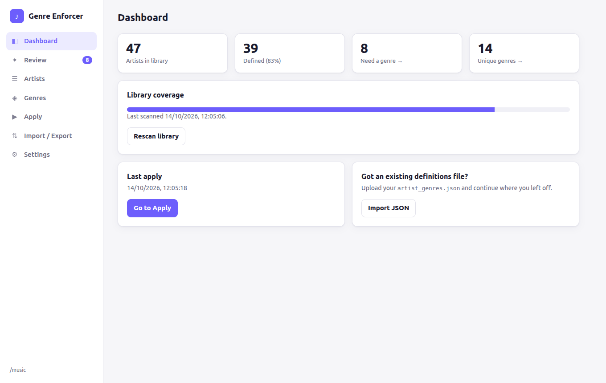Click the Genre Enforcer music note logo
Screen dimensions: 606x383
click(x=17, y=16)
